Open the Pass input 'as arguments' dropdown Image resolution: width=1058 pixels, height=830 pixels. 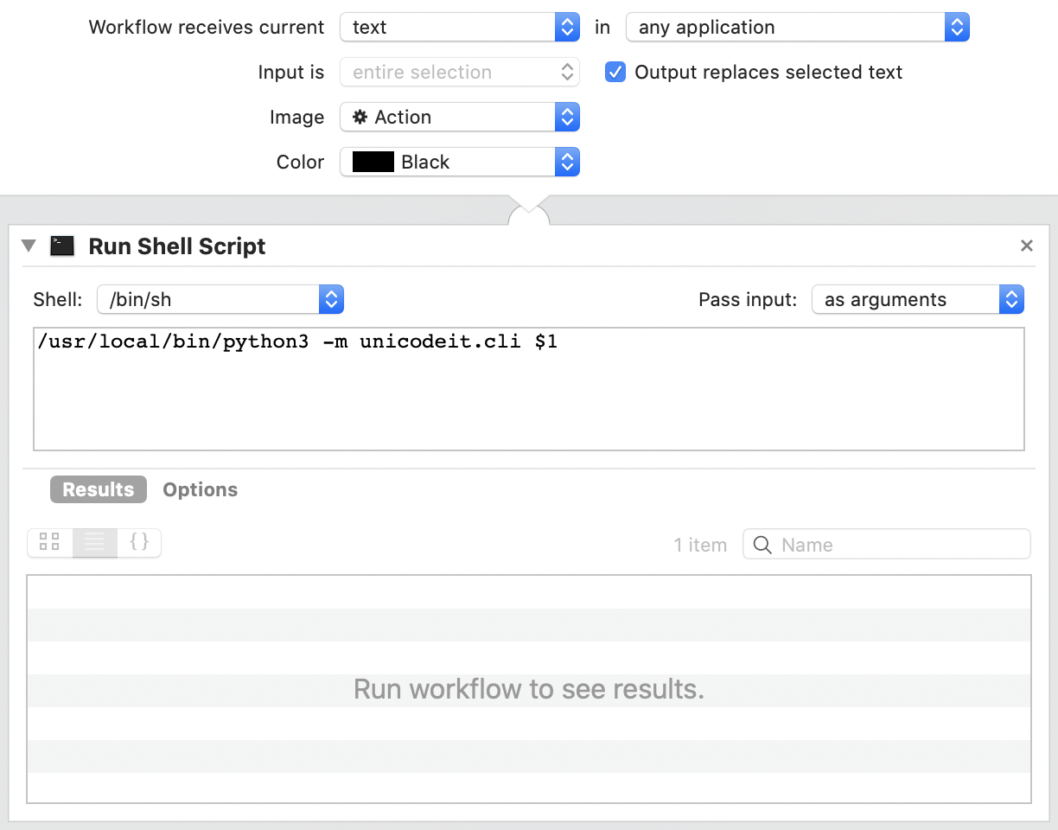[x=918, y=300]
